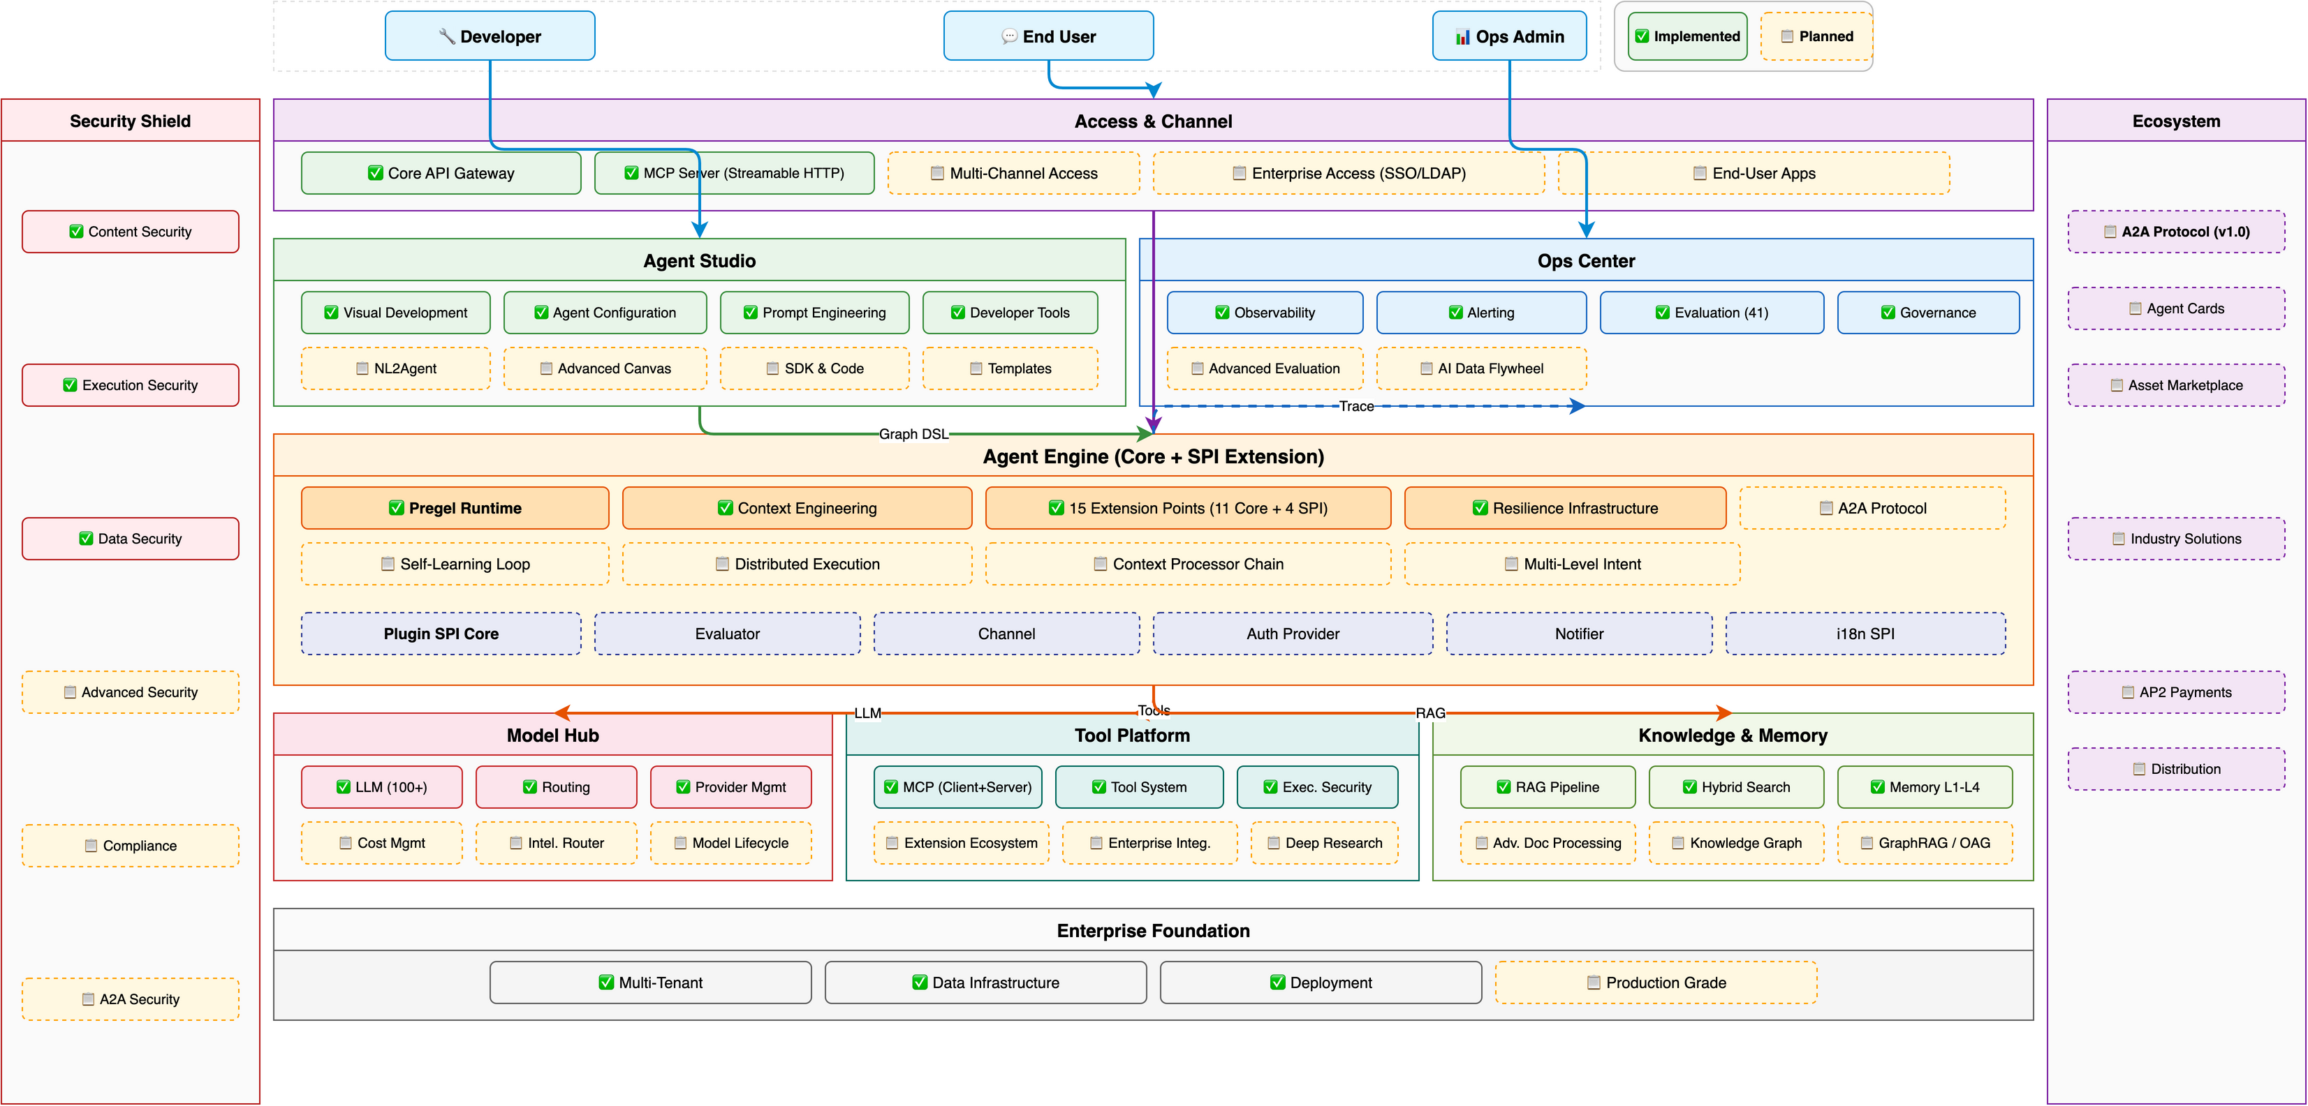This screenshot has height=1106, width=2308.
Task: Click the green check icon on Tool System
Action: coord(1098,787)
